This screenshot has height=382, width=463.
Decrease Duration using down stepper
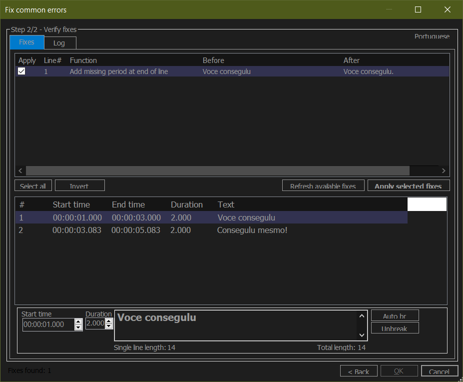pyautogui.click(x=109, y=327)
